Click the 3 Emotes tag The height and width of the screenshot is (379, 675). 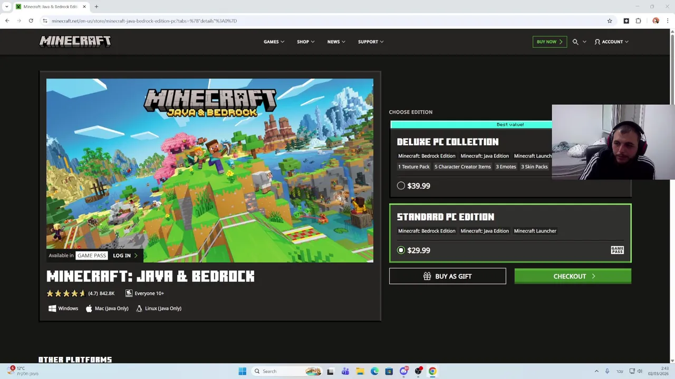pyautogui.click(x=506, y=166)
